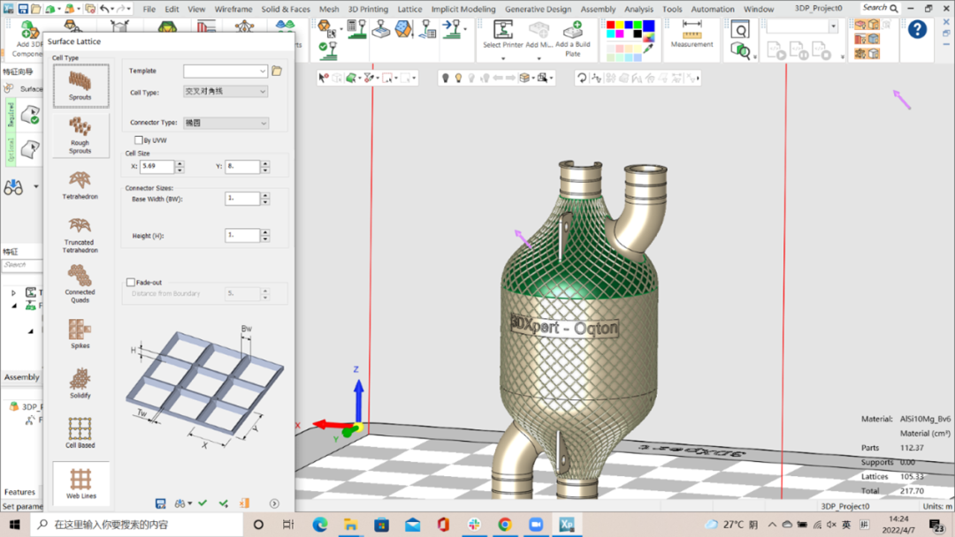Image resolution: width=955 pixels, height=537 pixels.
Task: Click the selection arrow tool in the viewport toolbar
Action: (x=324, y=78)
